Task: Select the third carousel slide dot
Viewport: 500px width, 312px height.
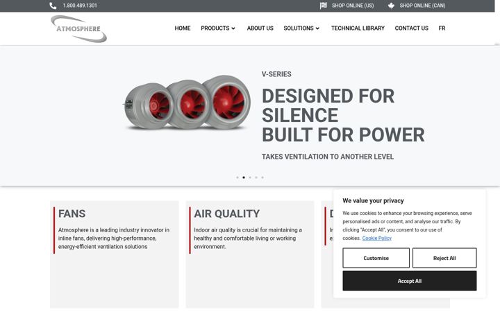Action: pos(250,177)
